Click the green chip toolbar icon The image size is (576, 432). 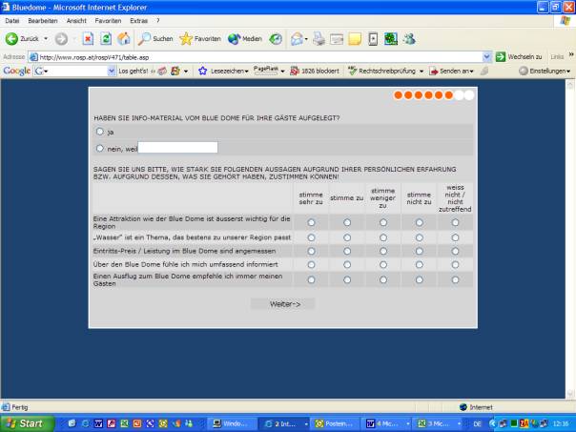point(391,38)
